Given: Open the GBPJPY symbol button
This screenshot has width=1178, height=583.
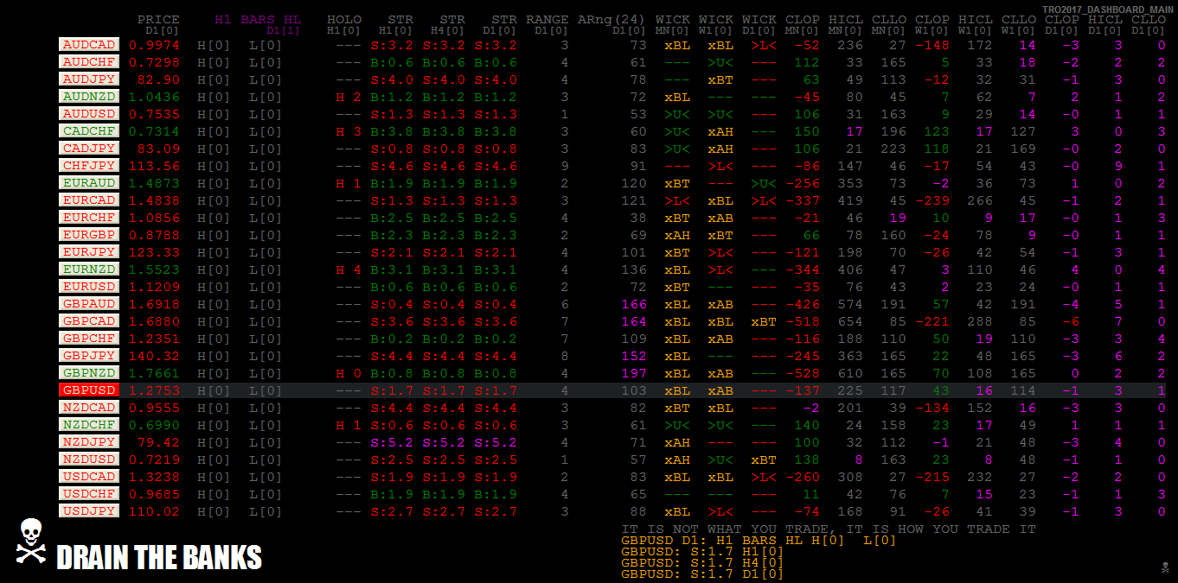Looking at the screenshot, I should pyautogui.click(x=89, y=355).
